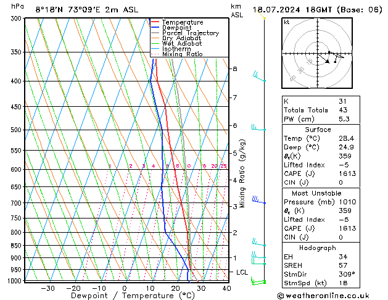Image resolution: width=388 pixels, height=300 pixels.
Task: Click the blue Dewpoint legend line
Action: tap(155, 28)
